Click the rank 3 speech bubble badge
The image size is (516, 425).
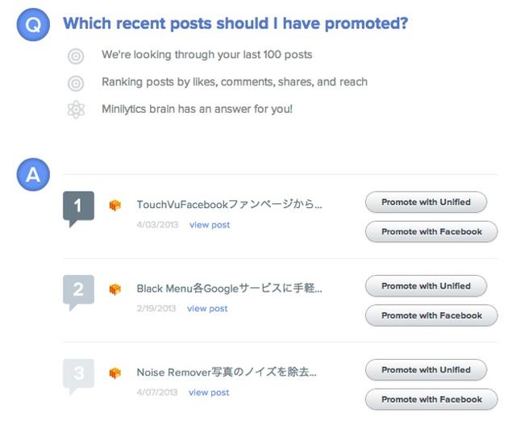pyautogui.click(x=78, y=374)
